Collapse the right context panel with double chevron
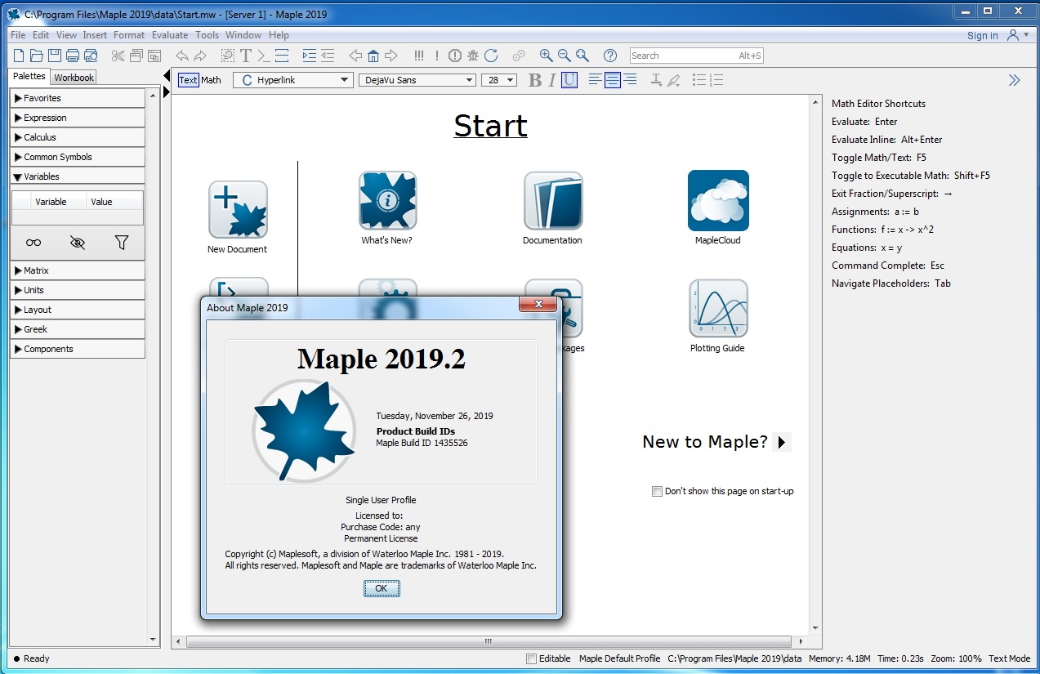 click(x=1014, y=80)
